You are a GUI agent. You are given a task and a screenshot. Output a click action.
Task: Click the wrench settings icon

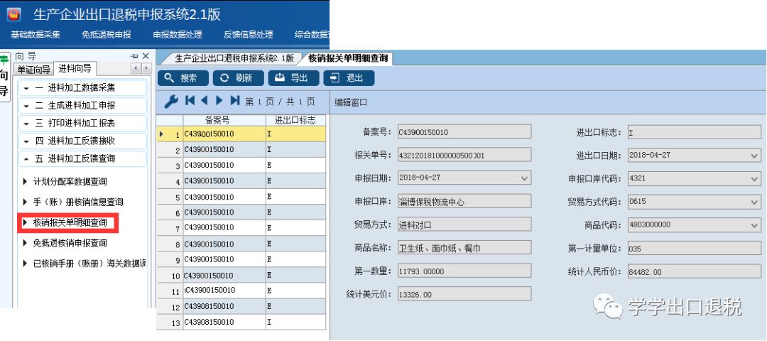[170, 102]
